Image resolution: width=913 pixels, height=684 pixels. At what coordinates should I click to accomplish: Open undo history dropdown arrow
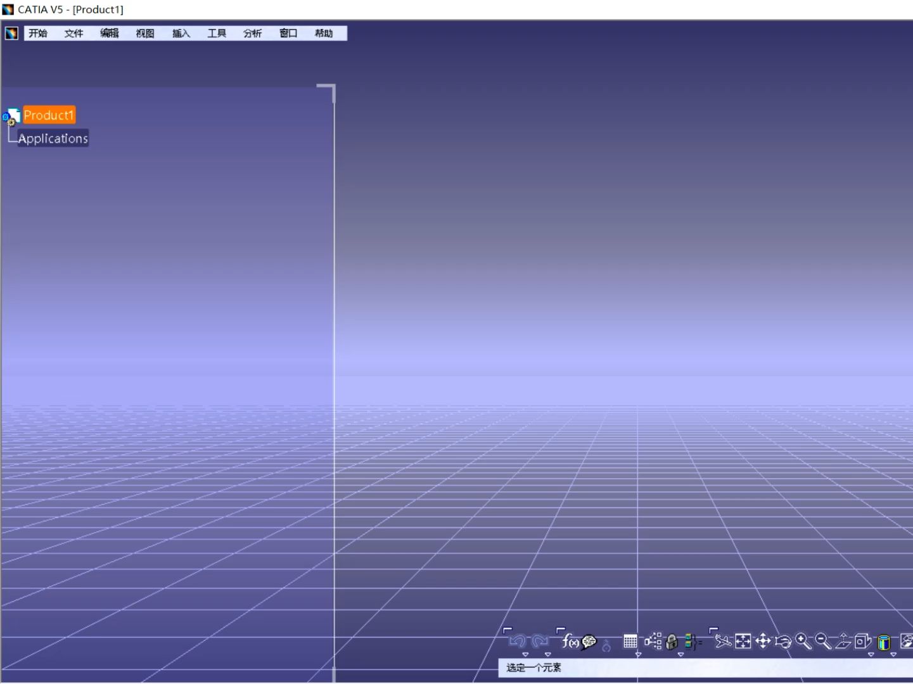525,654
